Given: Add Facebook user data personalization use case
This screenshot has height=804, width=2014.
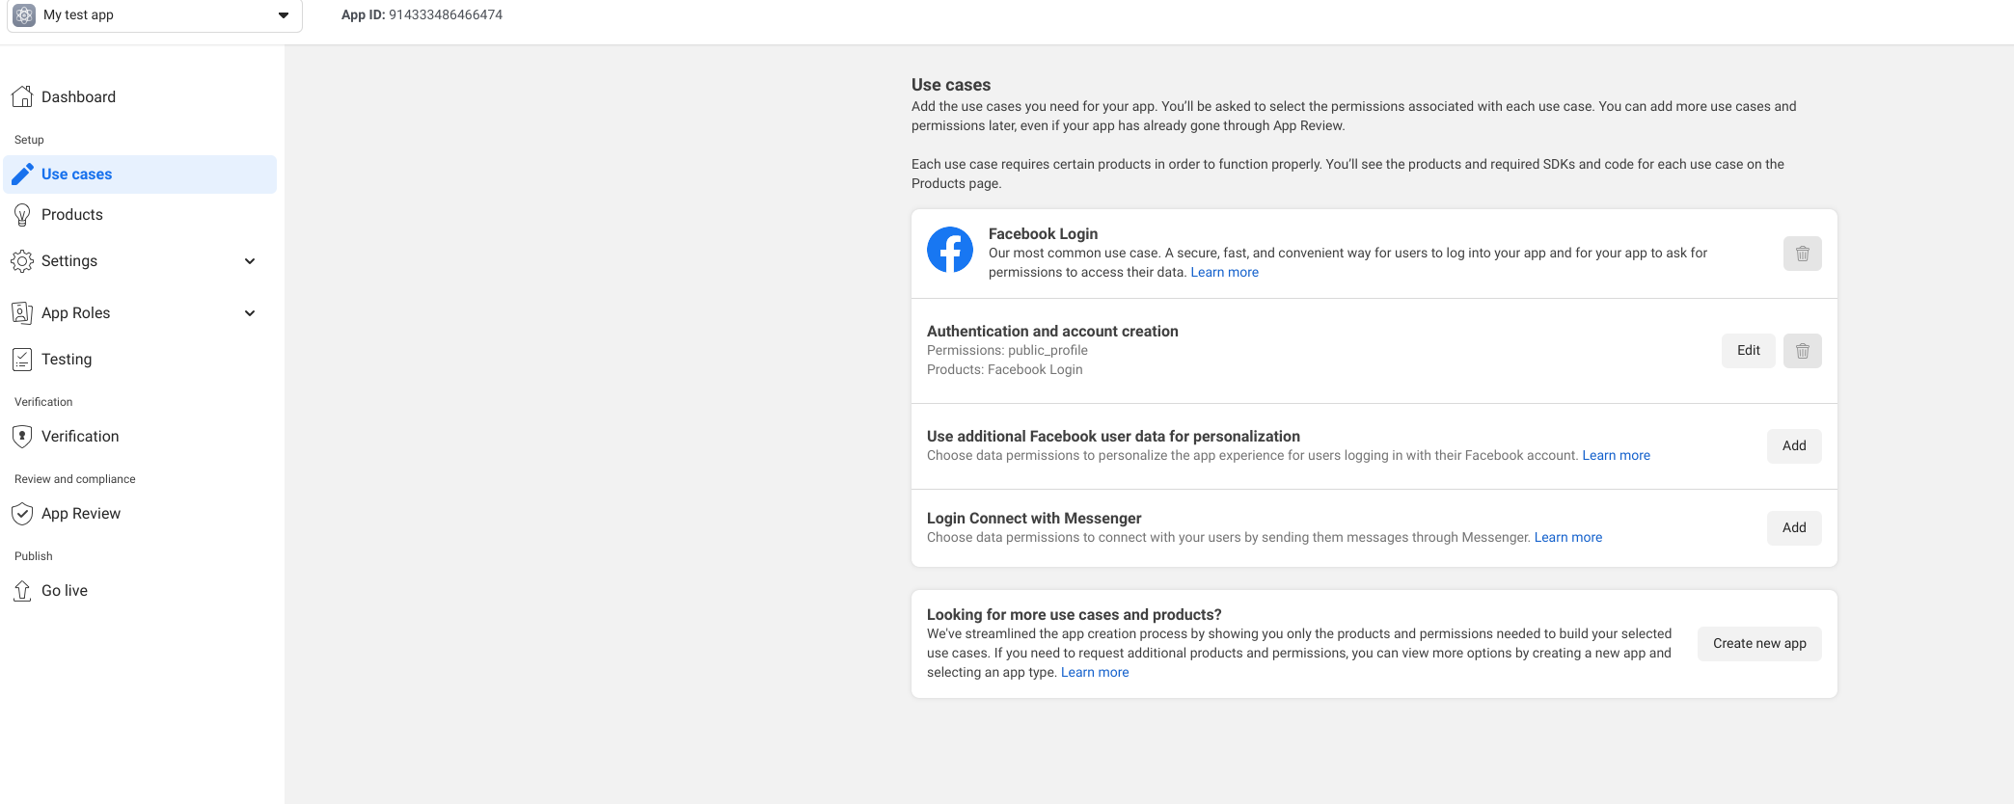Looking at the screenshot, I should coord(1794,446).
